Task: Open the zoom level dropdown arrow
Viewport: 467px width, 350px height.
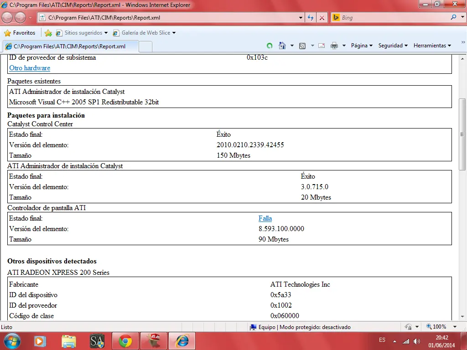Action: point(455,327)
